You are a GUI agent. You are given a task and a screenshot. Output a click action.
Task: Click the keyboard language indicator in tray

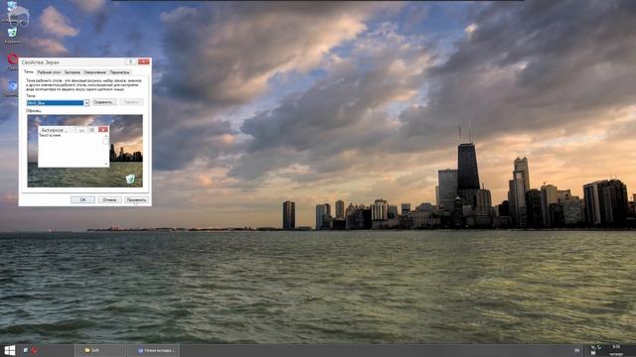coord(576,350)
